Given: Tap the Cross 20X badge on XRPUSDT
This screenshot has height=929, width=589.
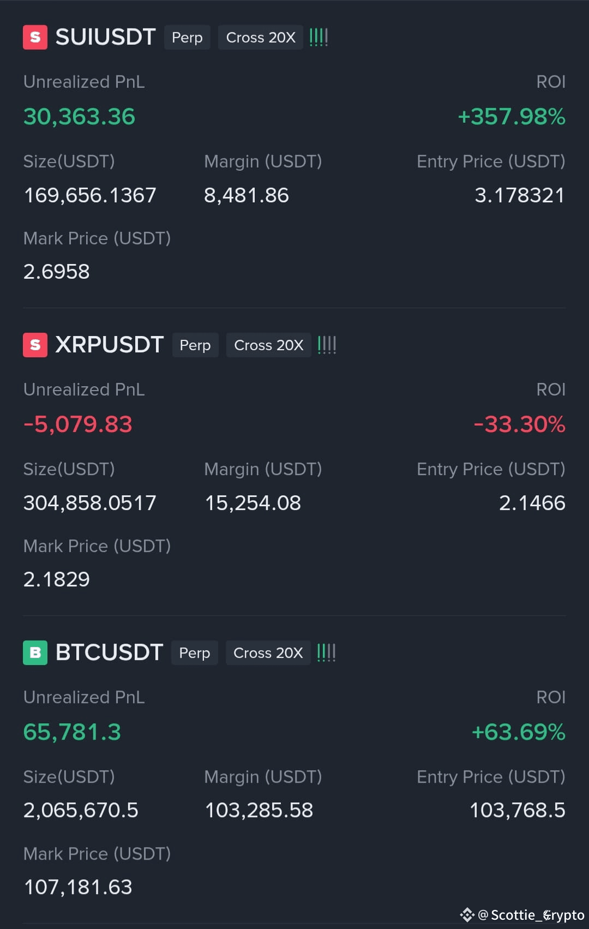Looking at the screenshot, I should pos(269,345).
